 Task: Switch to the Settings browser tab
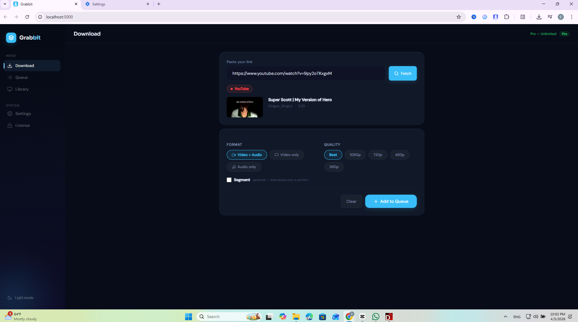[117, 4]
